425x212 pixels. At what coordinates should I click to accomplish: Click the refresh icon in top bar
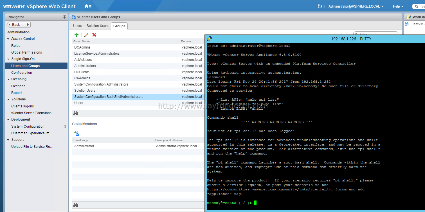tap(320, 6)
